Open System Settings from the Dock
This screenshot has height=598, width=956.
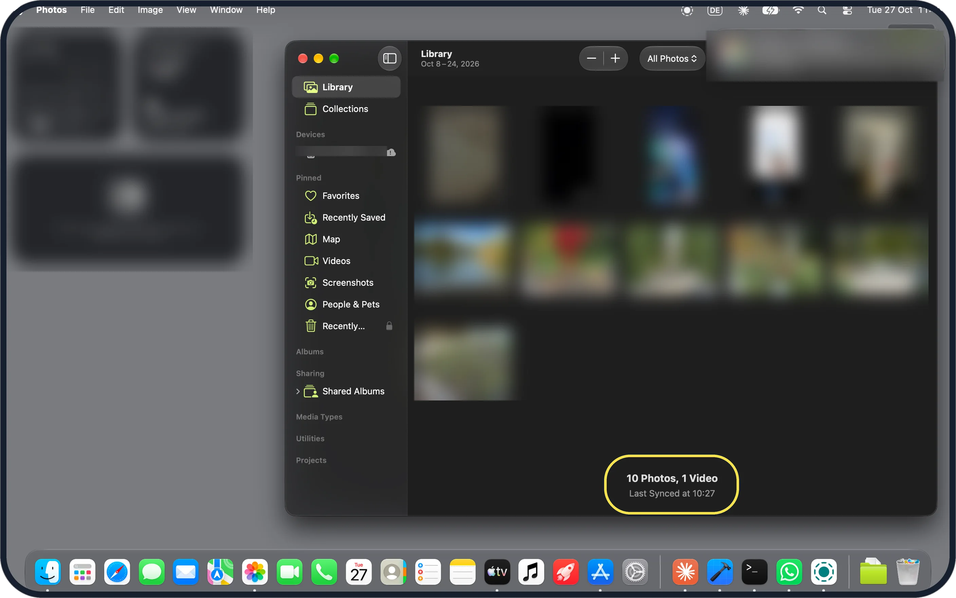(635, 572)
